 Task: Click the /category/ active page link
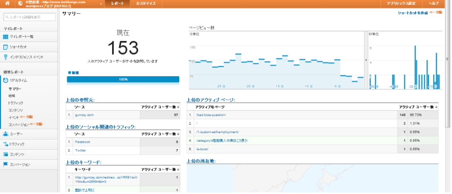pos(222,141)
